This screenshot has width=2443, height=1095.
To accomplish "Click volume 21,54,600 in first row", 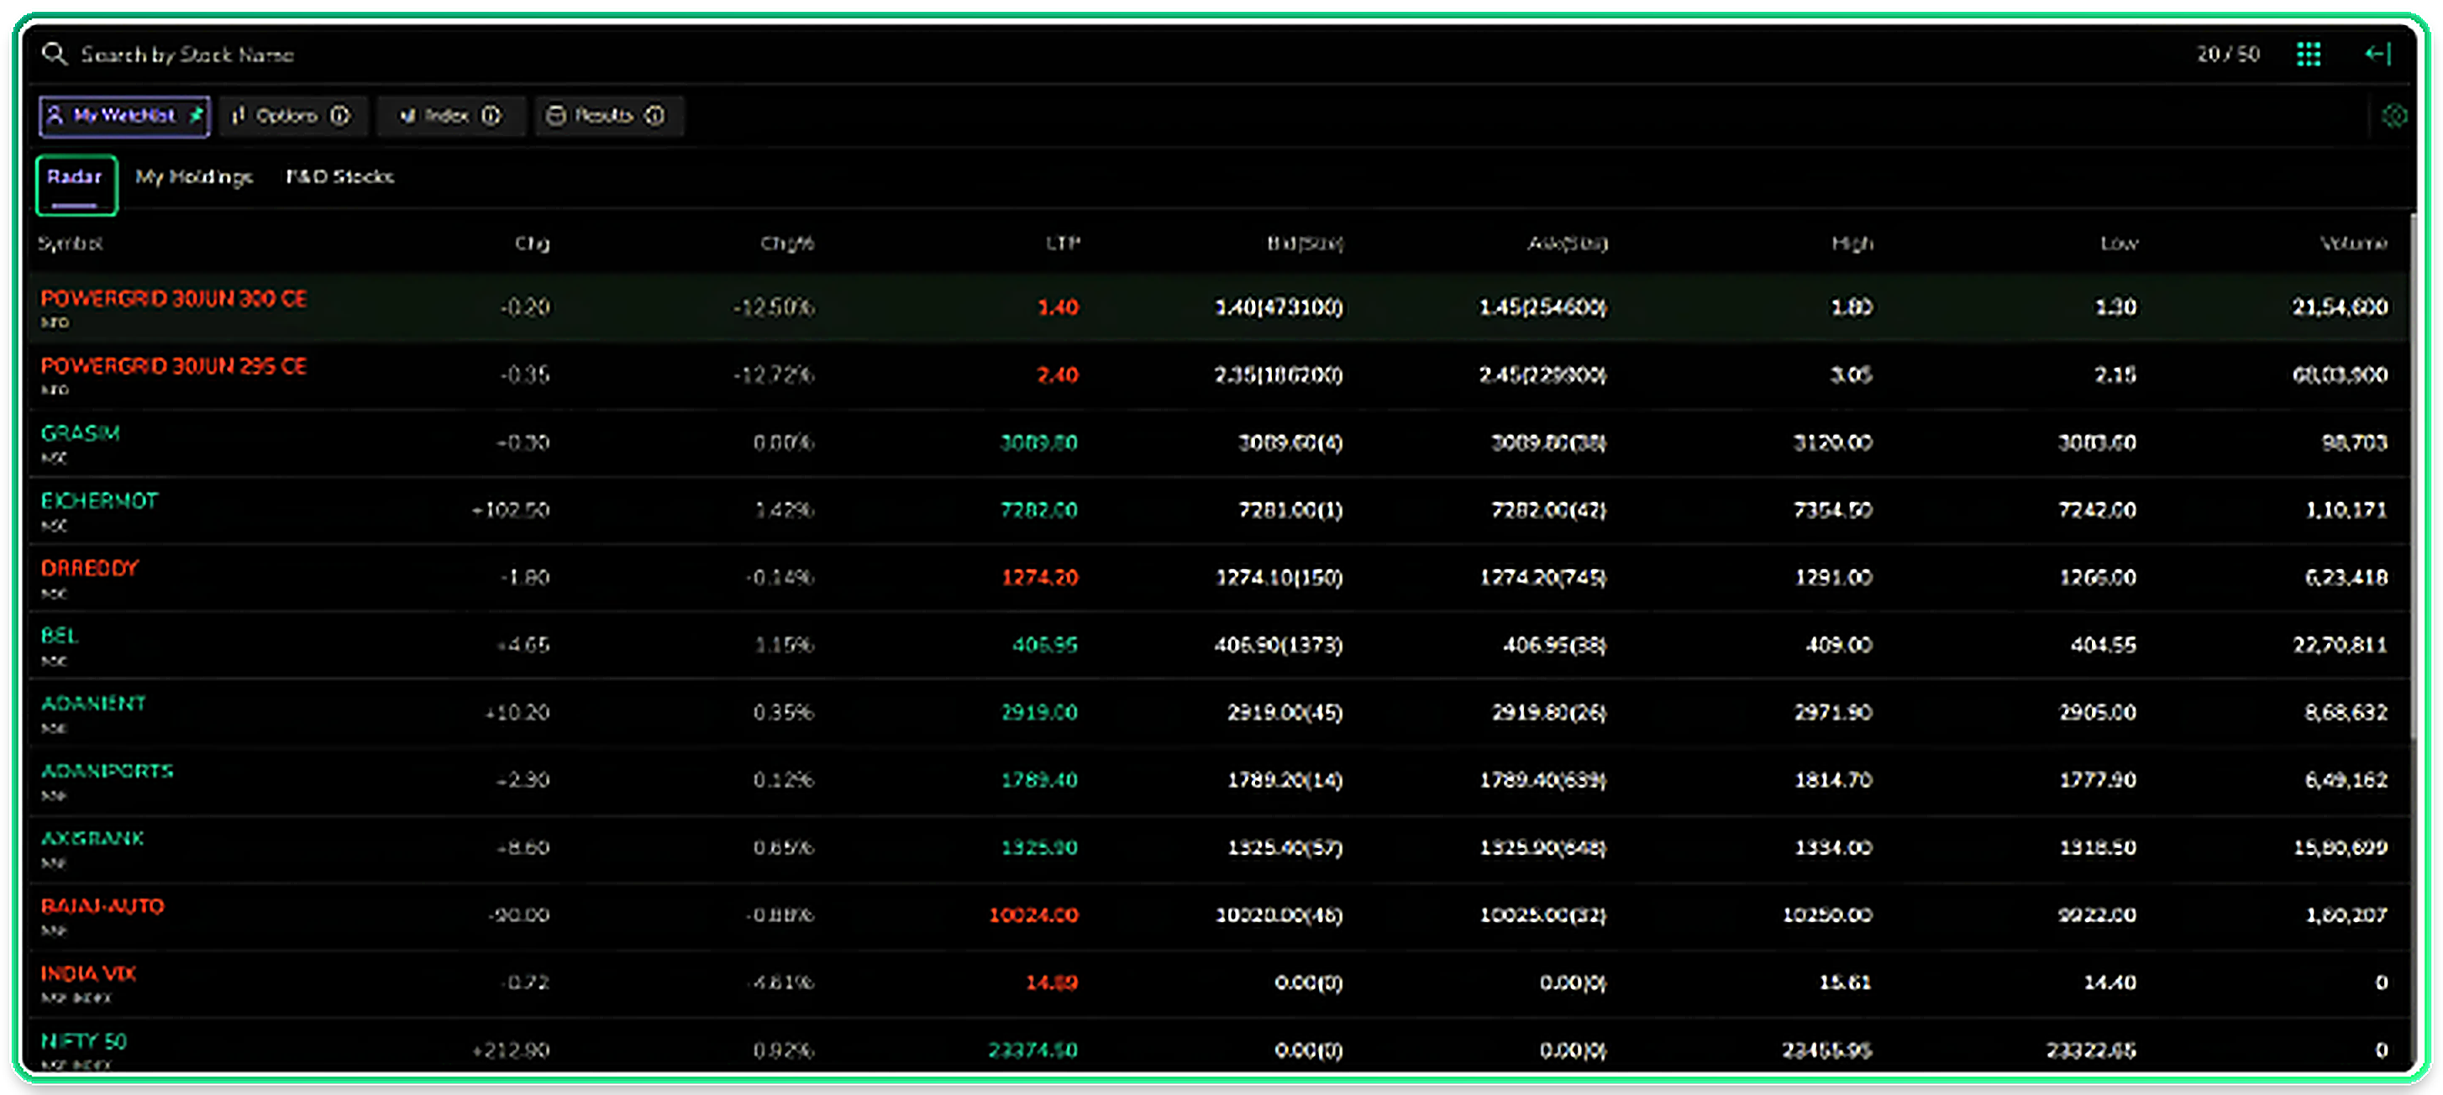I will click(2340, 307).
